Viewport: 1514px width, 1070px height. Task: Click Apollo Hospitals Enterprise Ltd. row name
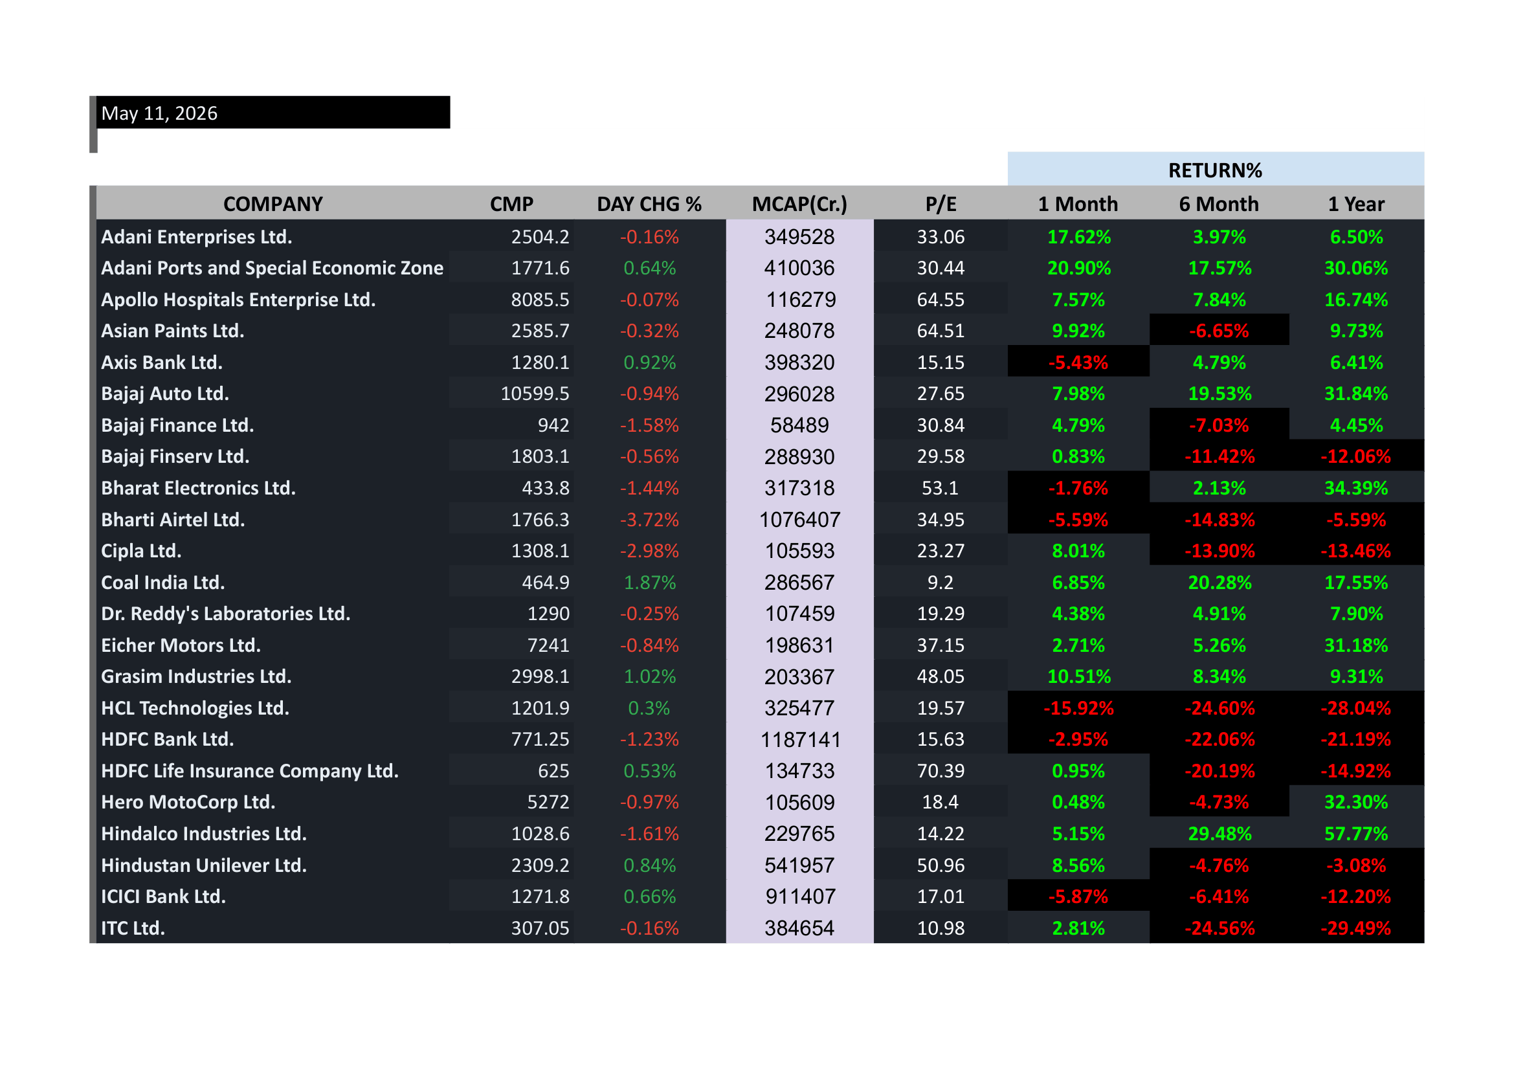pyautogui.click(x=238, y=299)
